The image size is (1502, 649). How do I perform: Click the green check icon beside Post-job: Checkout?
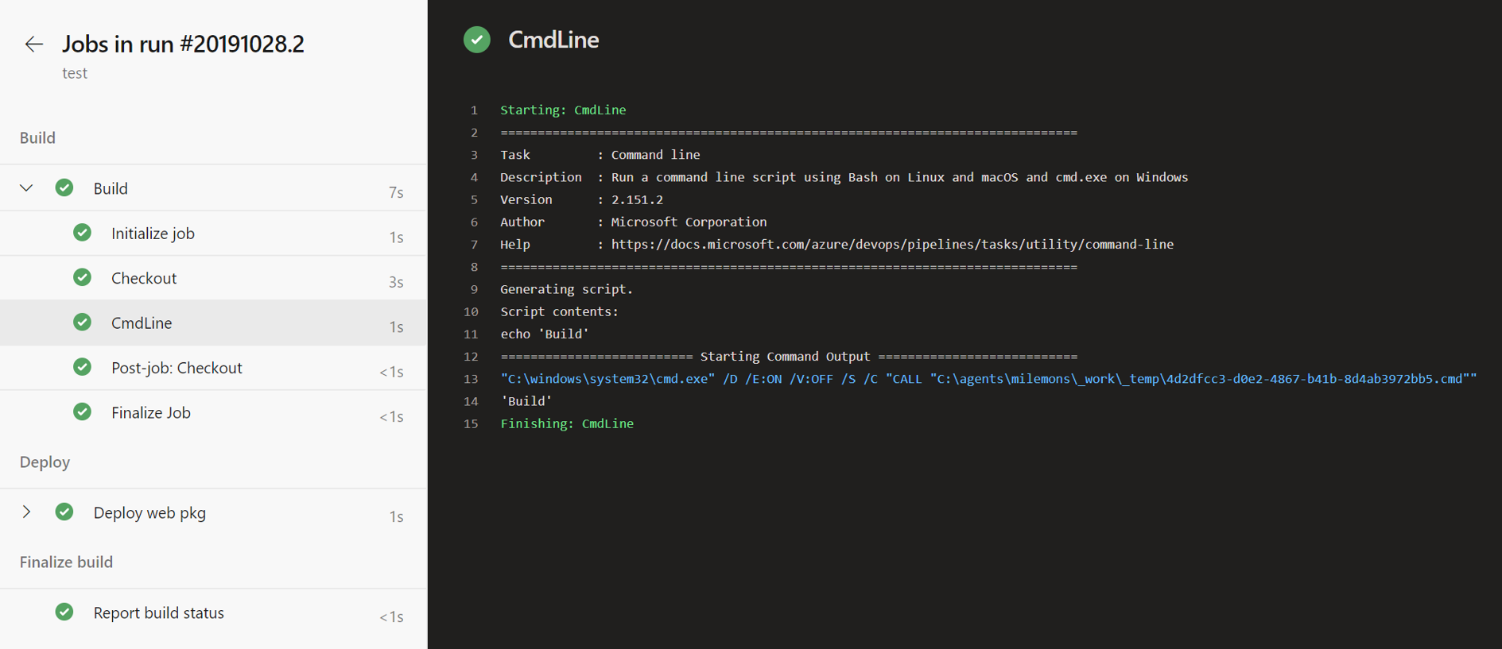82,367
